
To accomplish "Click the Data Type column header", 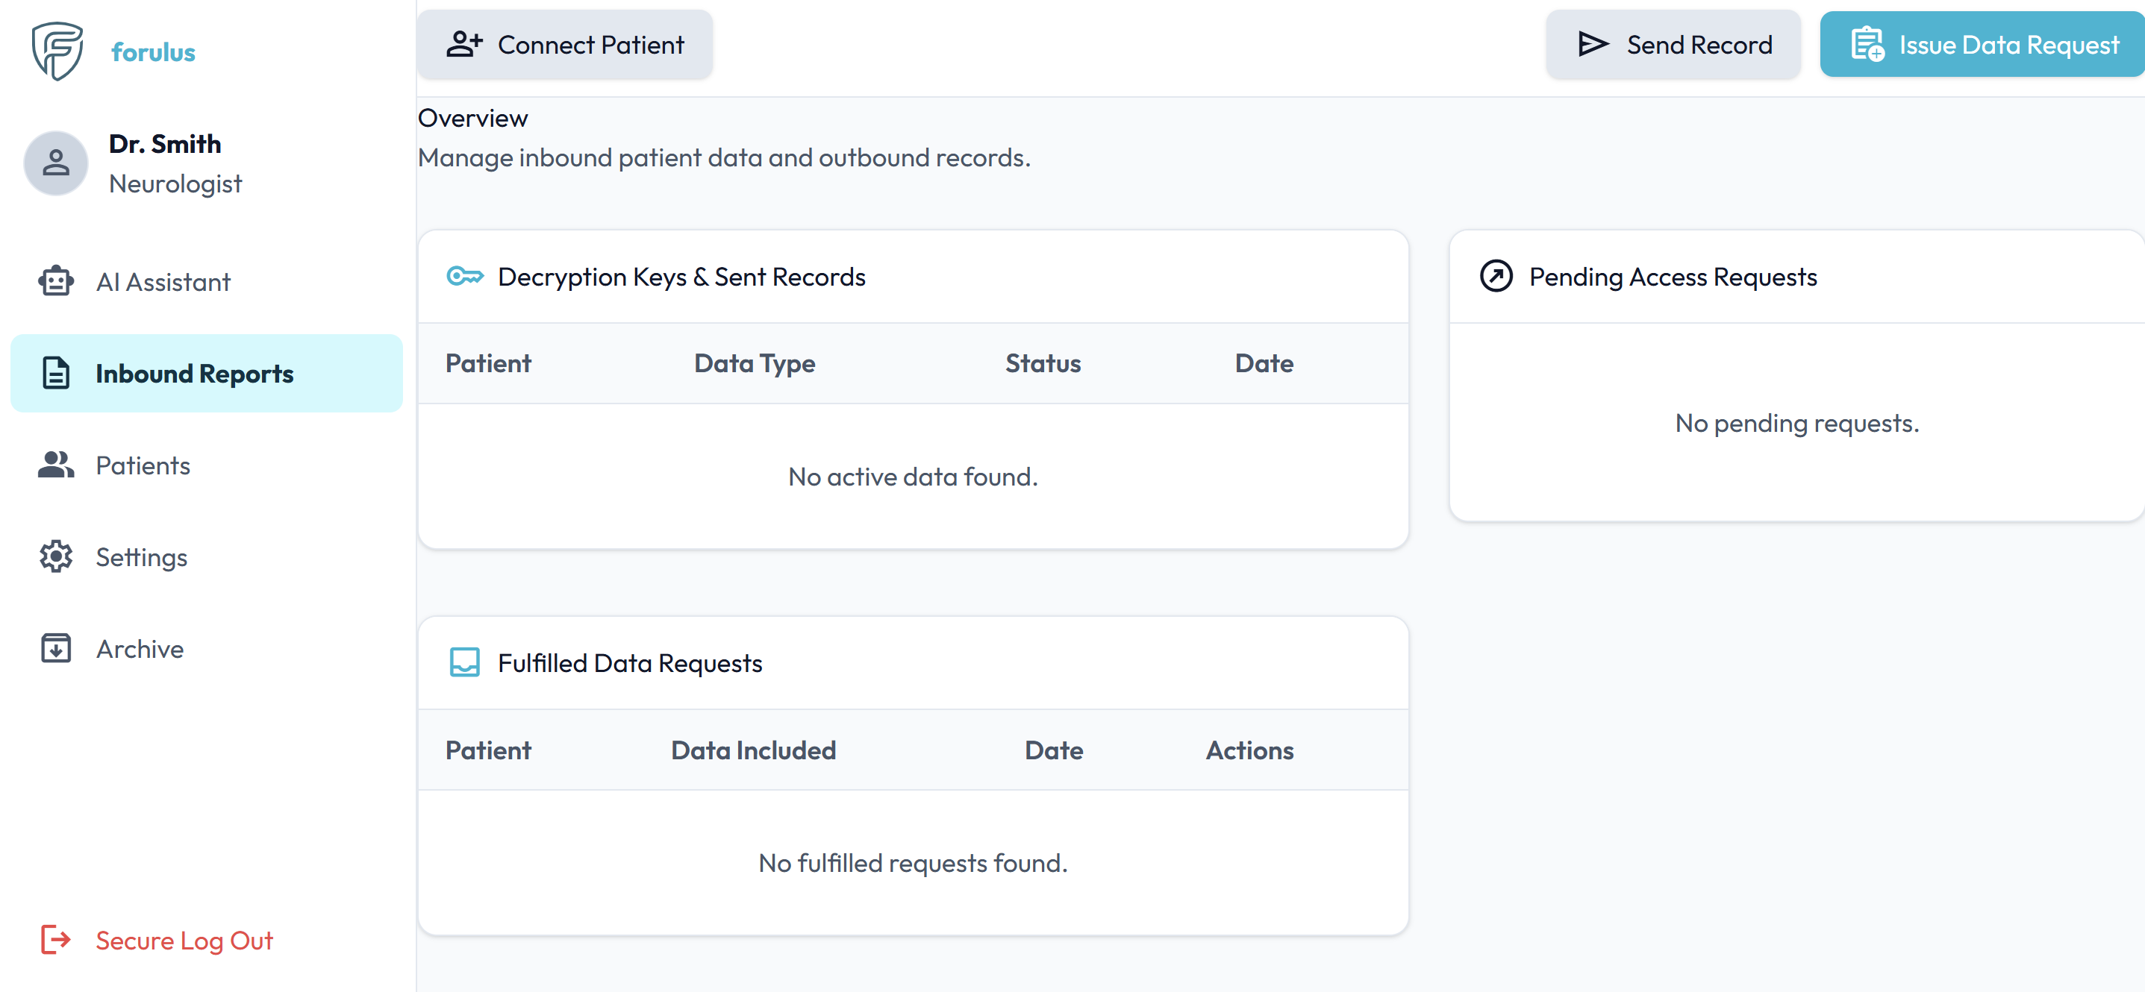I will (x=755, y=362).
